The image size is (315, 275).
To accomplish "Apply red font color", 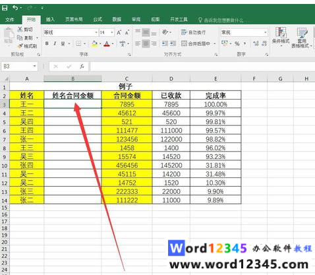I will pos(107,44).
